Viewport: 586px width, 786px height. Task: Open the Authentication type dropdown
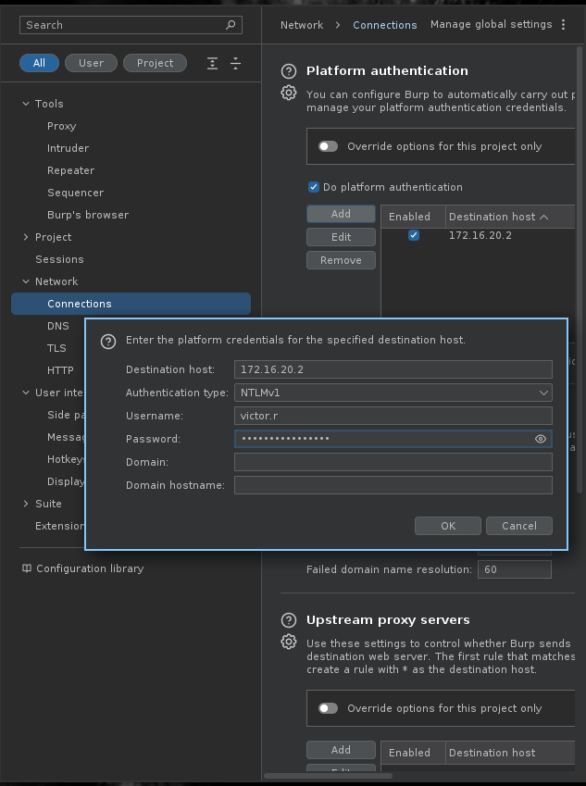pos(393,393)
